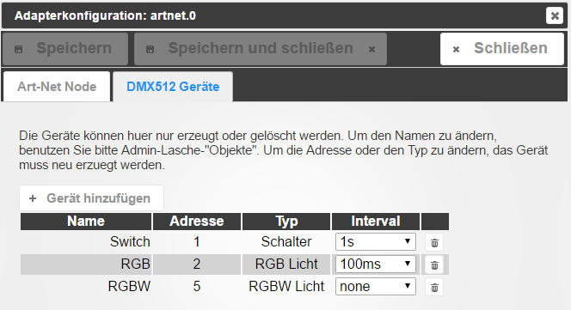Delete the Switch device with trash icon
571x310 pixels.
[434, 243]
